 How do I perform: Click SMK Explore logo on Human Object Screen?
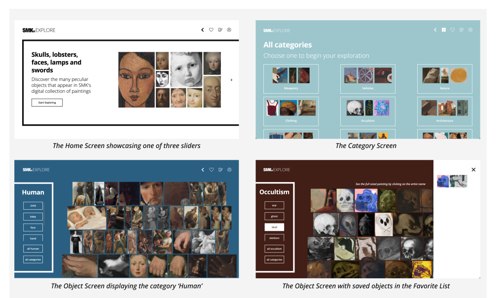click(x=36, y=170)
